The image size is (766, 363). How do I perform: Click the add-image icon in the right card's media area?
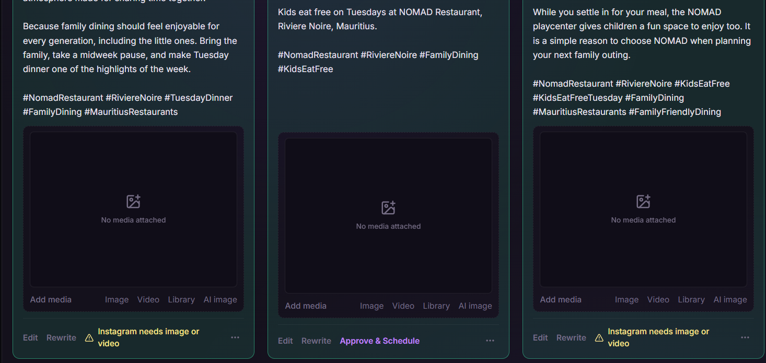643,202
